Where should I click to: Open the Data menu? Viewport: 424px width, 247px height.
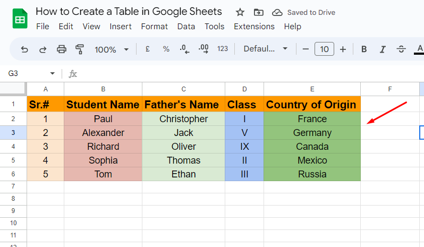point(186,27)
